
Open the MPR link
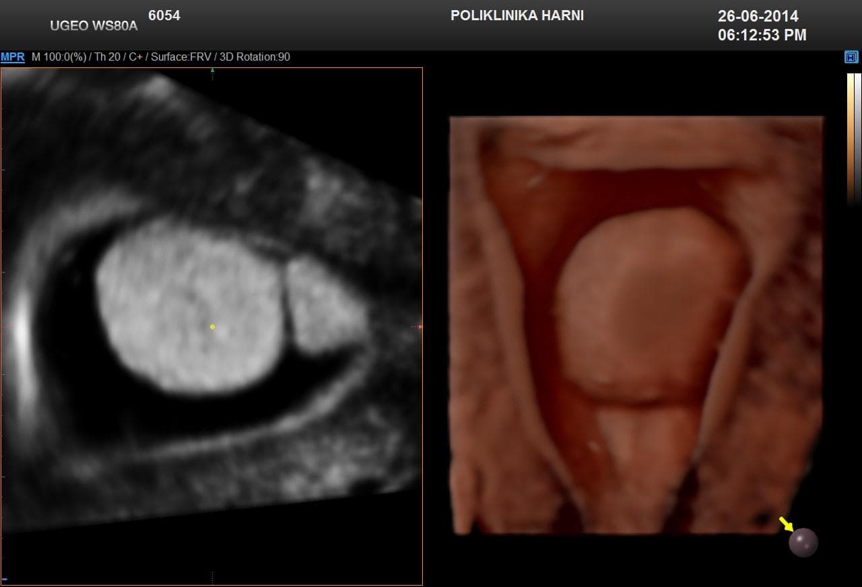tap(12, 57)
